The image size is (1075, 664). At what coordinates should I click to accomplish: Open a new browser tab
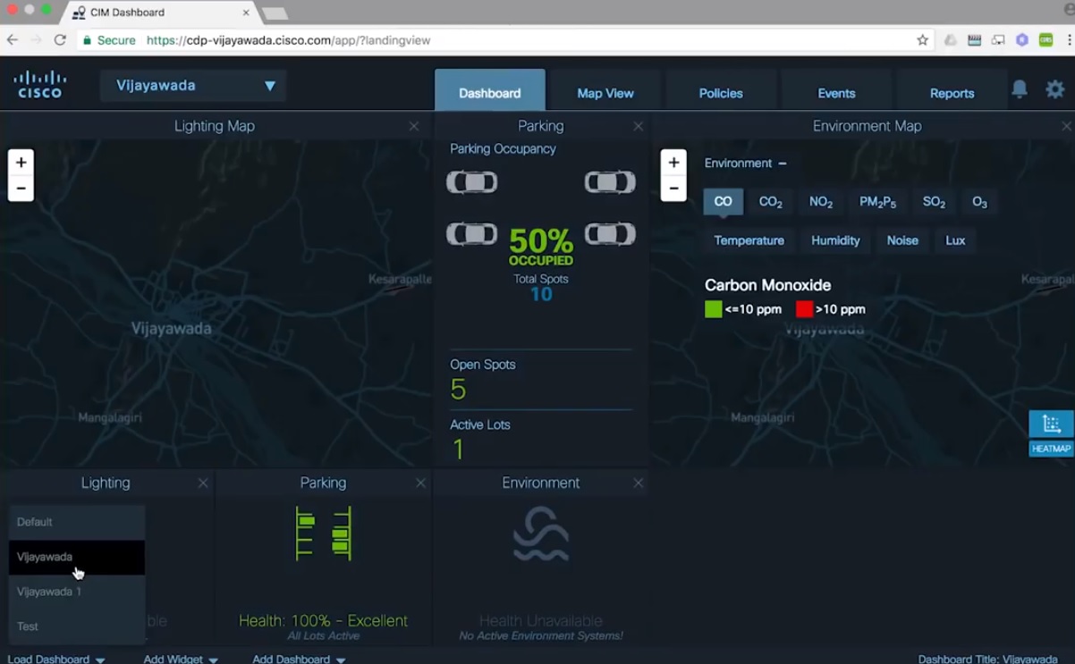275,13
